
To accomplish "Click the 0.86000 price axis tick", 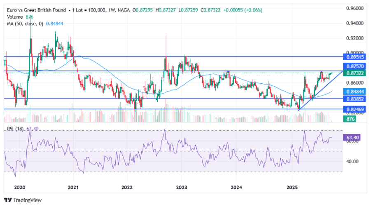I will click(x=355, y=82).
